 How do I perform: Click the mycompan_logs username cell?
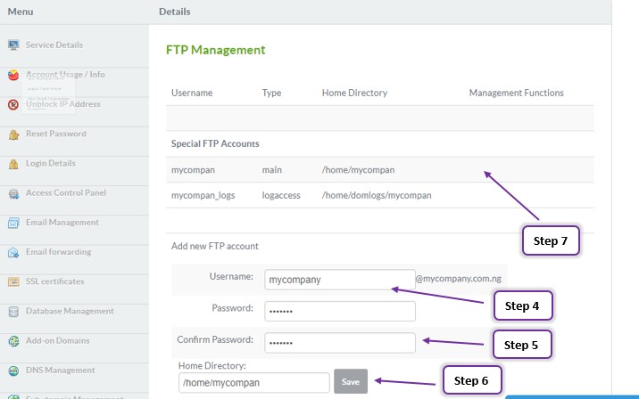pyautogui.click(x=203, y=195)
